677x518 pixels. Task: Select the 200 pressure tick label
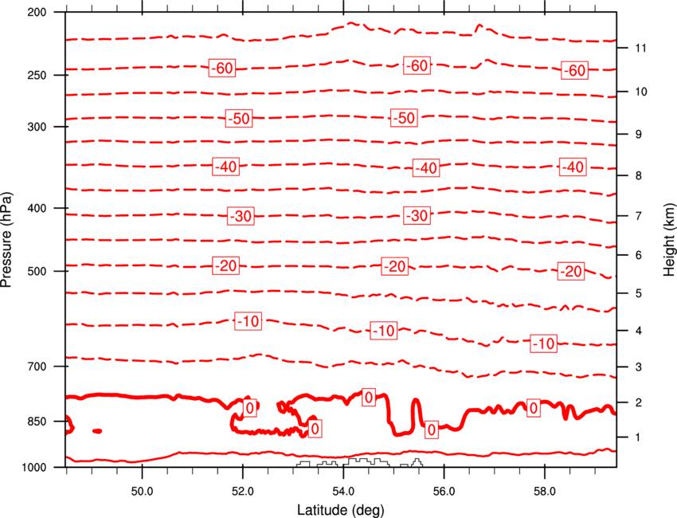pyautogui.click(x=37, y=12)
